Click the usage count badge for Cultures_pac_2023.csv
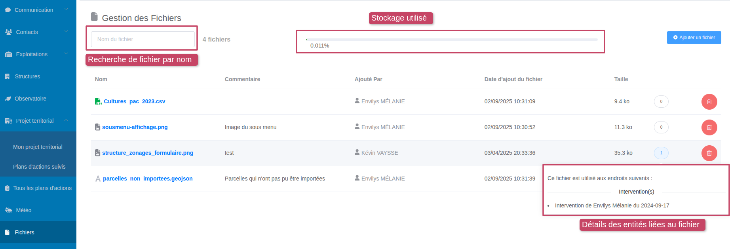730x249 pixels. [661, 101]
